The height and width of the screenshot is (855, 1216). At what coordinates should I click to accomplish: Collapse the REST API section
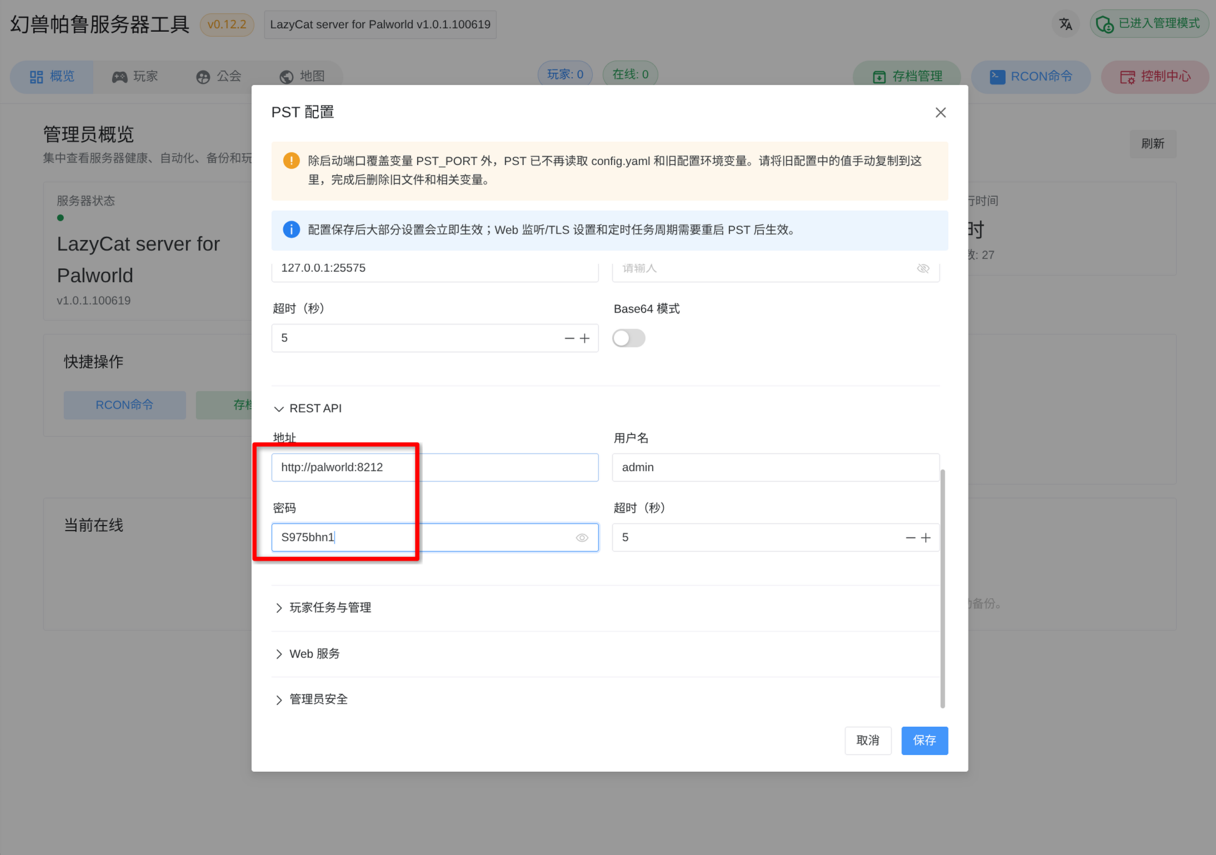308,408
